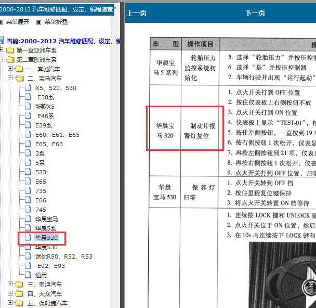
Task: Expand the 第一章亚洲车系 node
Action: 1,49
